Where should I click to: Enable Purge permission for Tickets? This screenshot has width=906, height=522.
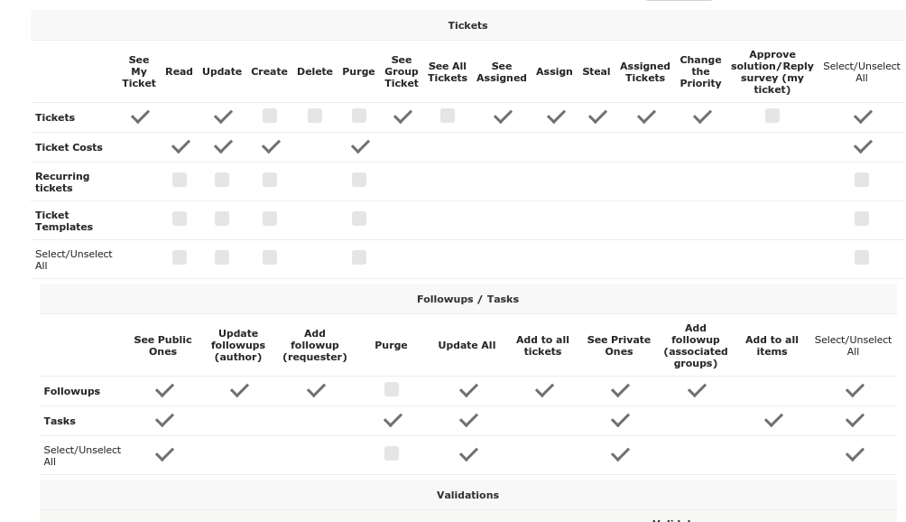click(x=358, y=117)
